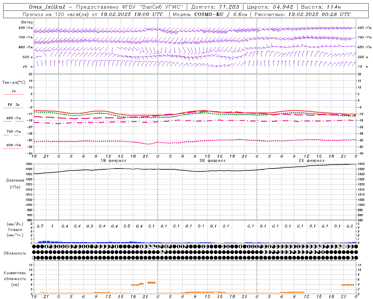Click the 'Давление' pressure panel label

tap(15, 180)
